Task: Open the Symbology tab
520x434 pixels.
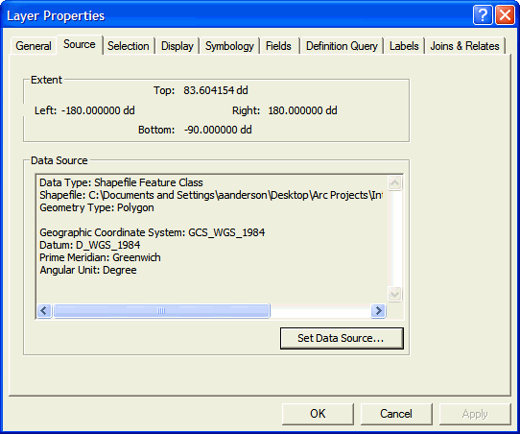Action: pyautogui.click(x=229, y=46)
